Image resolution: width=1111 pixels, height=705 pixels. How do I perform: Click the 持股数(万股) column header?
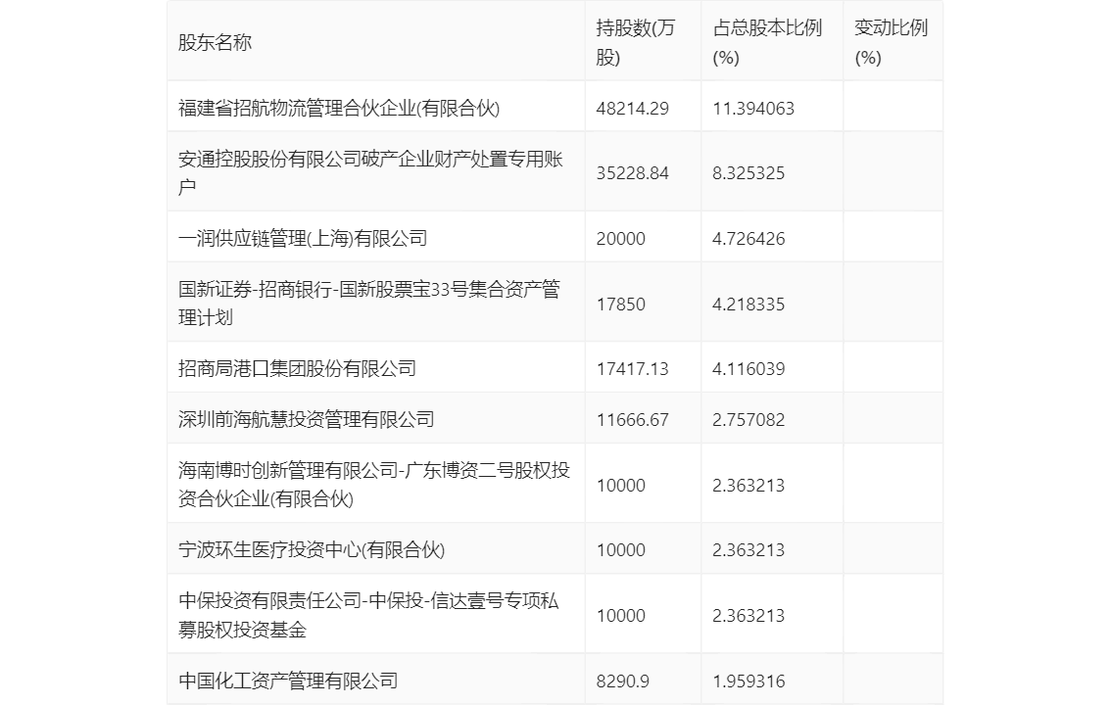pyautogui.click(x=636, y=42)
